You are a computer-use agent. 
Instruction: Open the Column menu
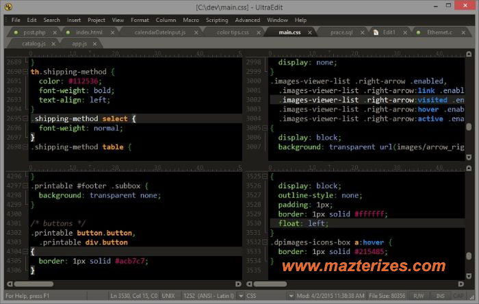tap(166, 20)
